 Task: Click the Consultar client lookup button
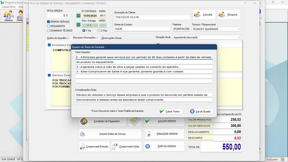(x=204, y=15)
